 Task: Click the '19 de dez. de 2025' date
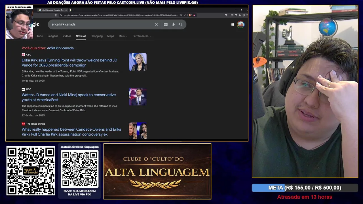pyautogui.click(x=33, y=81)
